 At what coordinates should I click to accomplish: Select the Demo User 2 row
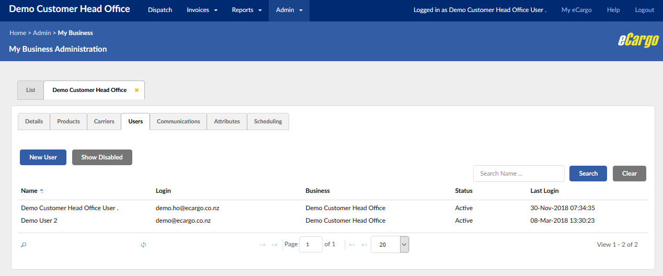(x=334, y=221)
